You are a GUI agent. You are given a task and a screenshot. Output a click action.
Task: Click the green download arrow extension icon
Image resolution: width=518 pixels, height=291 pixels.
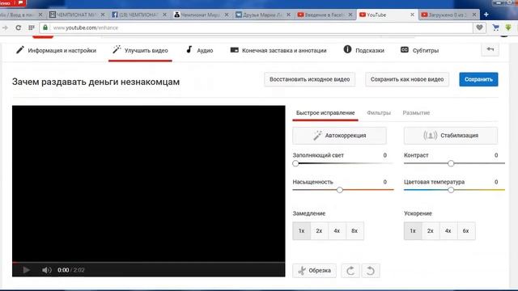(x=508, y=27)
